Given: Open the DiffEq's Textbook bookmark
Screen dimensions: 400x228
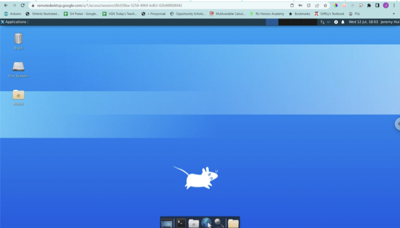Looking at the screenshot, I should [329, 14].
